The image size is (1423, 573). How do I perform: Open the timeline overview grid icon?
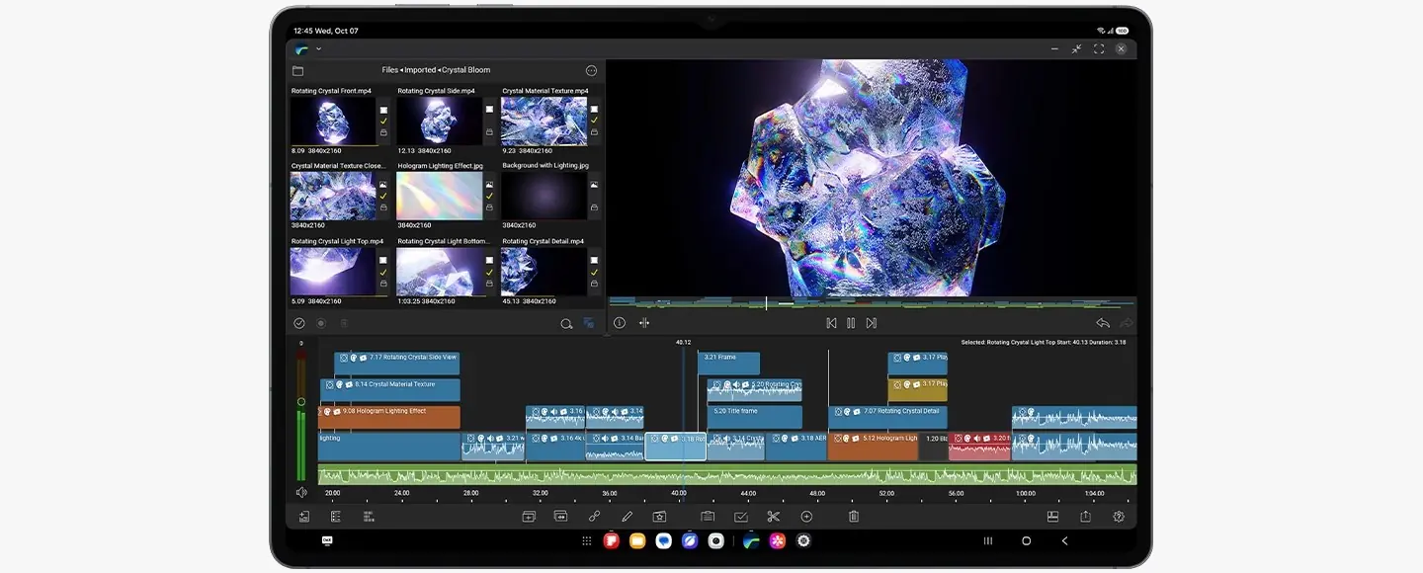(x=369, y=516)
